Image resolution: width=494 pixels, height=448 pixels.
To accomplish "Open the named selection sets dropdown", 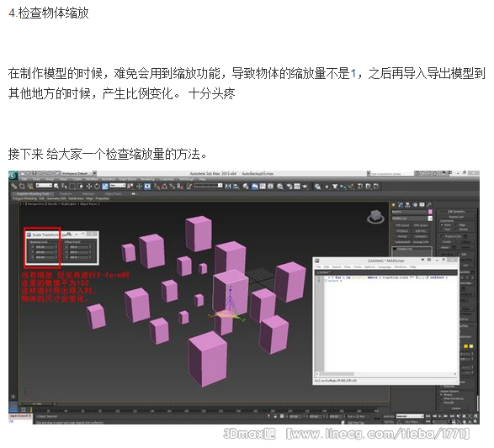I will tap(209, 185).
